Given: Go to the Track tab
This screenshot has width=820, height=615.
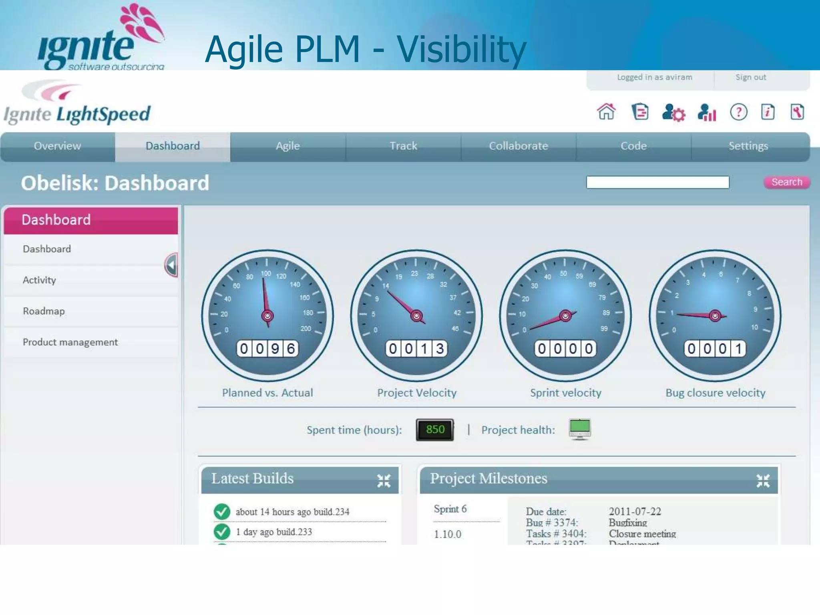Looking at the screenshot, I should click(x=403, y=146).
